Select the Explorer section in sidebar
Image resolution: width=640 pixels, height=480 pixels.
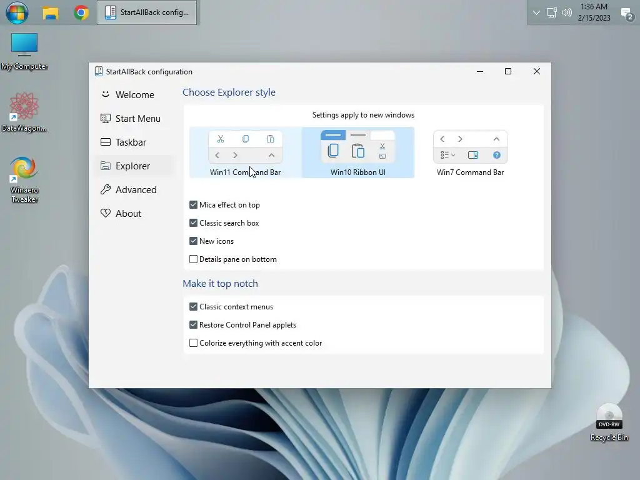point(134,166)
